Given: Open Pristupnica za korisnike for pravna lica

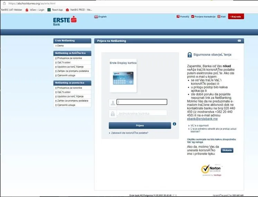Looking at the screenshot, I should pos(69,88).
